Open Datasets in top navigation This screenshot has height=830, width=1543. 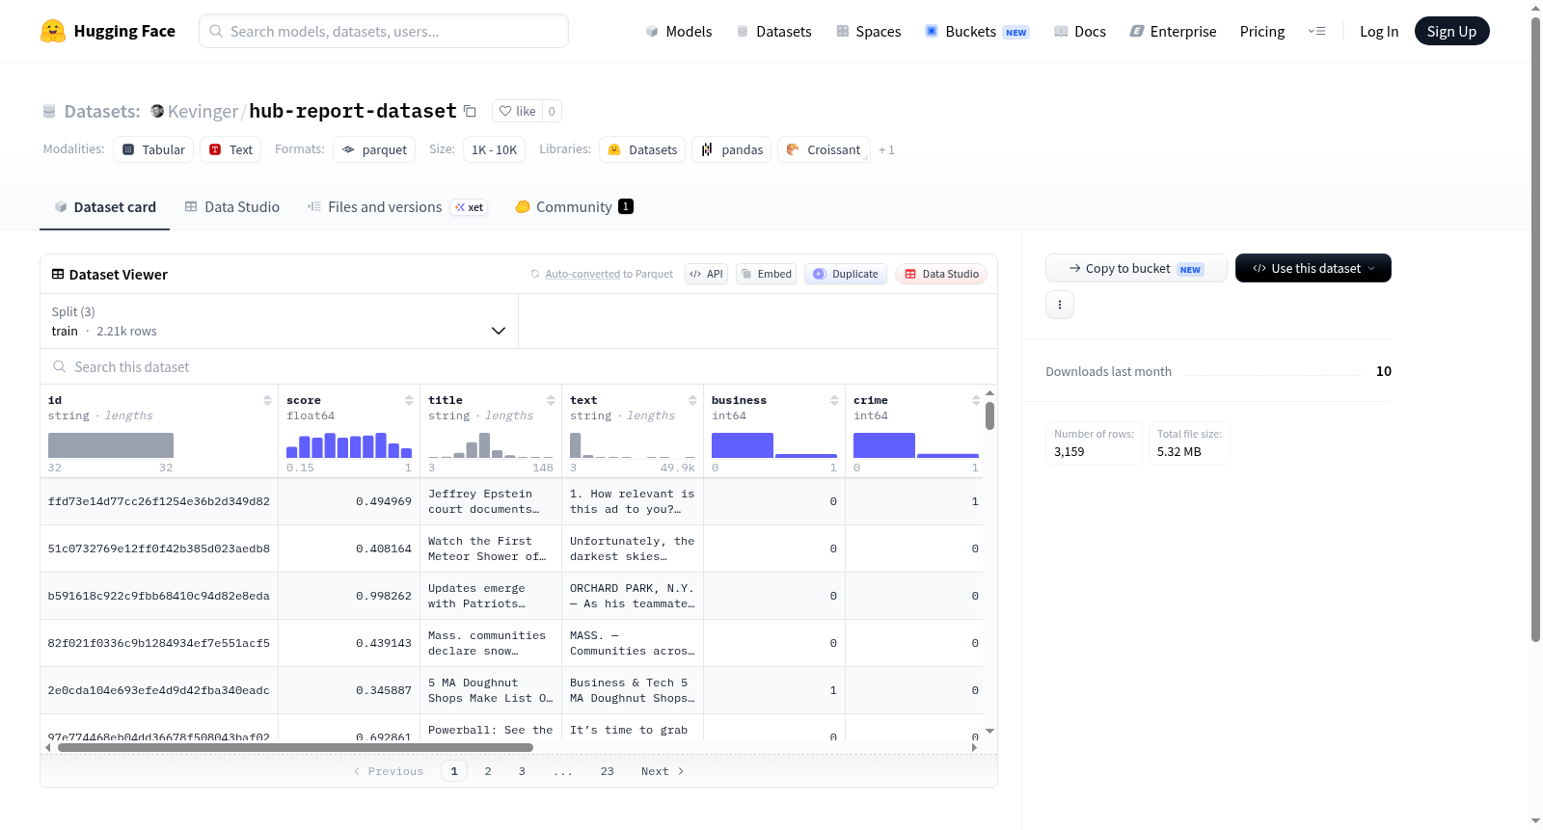(773, 31)
